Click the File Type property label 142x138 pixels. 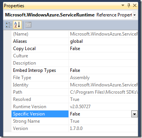[22, 78]
